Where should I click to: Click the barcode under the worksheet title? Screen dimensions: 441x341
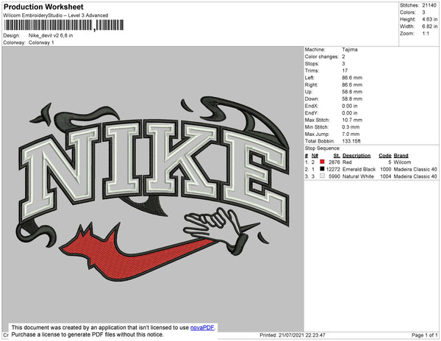point(64,25)
